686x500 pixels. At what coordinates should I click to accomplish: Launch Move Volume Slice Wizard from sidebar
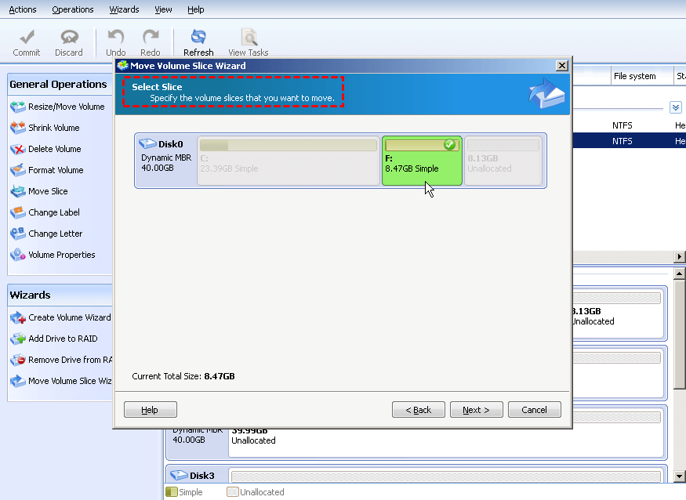coord(61,381)
